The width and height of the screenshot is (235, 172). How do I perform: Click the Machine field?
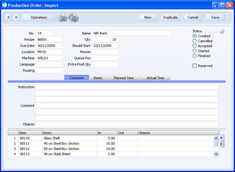point(49,58)
